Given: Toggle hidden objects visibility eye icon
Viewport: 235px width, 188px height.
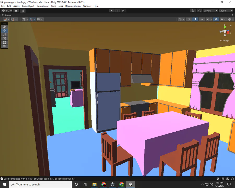Looking at the screenshot, I should click(x=216, y=19).
